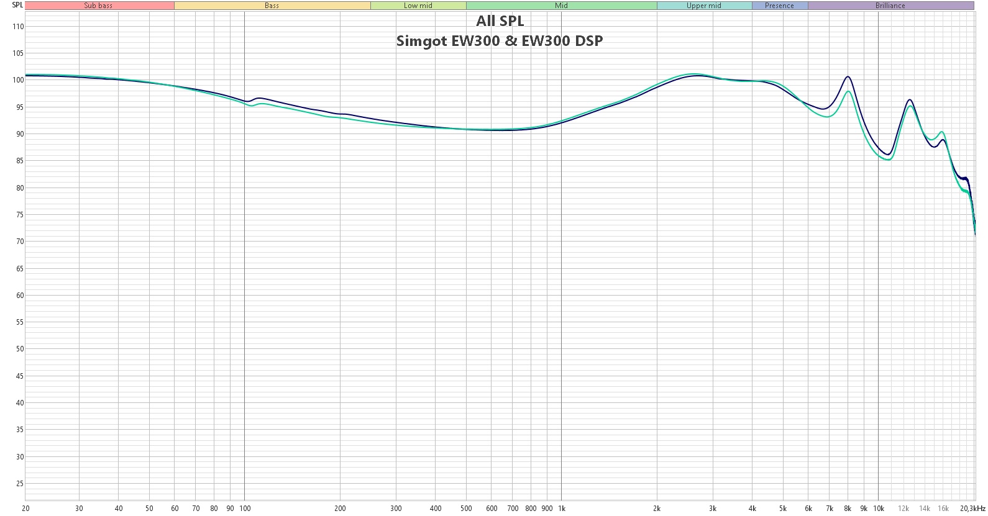Click the 95 SPL axis value
The width and height of the screenshot is (988, 516).
point(19,107)
